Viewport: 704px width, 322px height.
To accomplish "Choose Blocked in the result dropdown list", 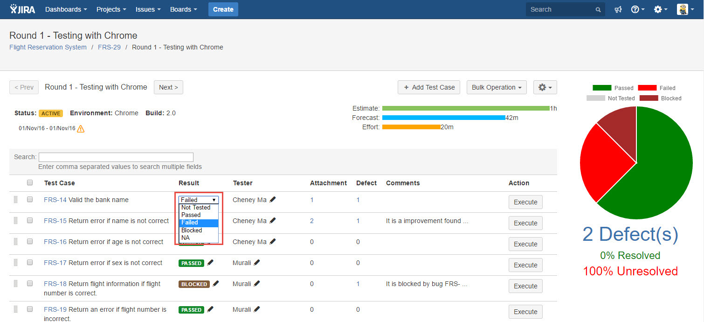I will click(199, 230).
